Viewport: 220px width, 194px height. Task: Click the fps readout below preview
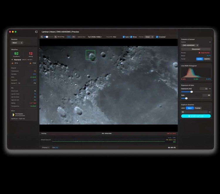[44, 134]
